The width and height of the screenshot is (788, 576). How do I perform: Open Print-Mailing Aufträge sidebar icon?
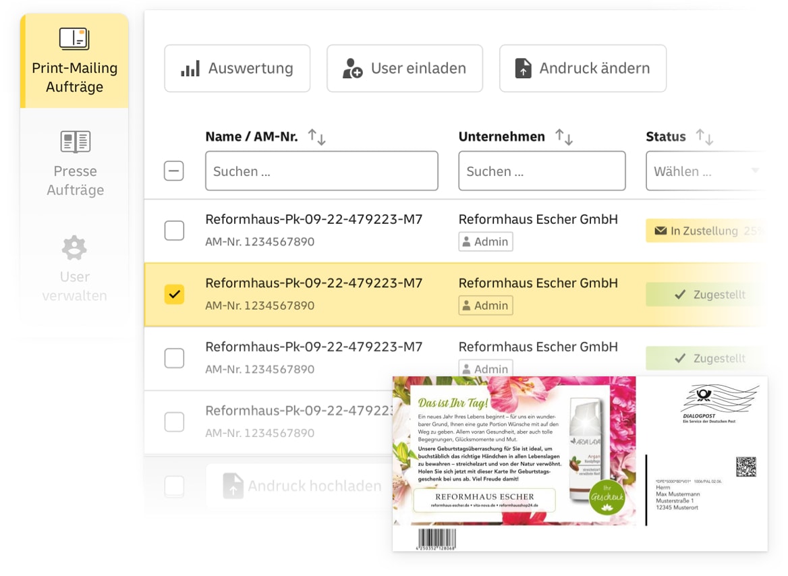tap(74, 38)
